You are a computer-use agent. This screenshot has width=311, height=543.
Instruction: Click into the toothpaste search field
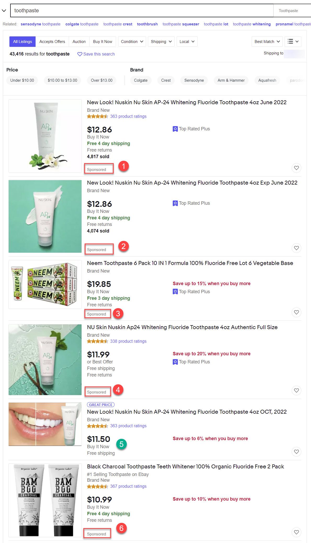click(x=142, y=10)
